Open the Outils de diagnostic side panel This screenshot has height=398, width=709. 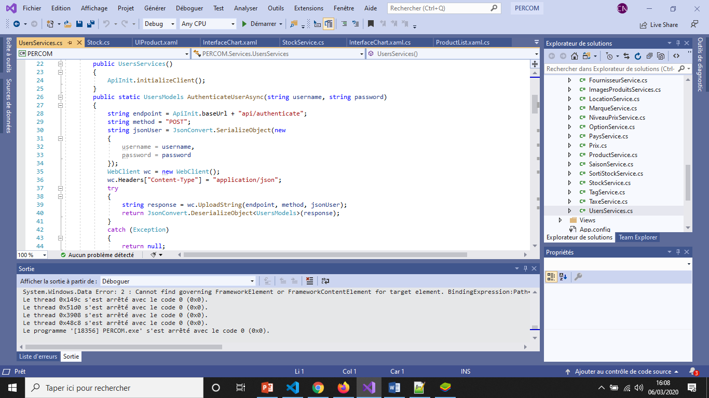700,65
